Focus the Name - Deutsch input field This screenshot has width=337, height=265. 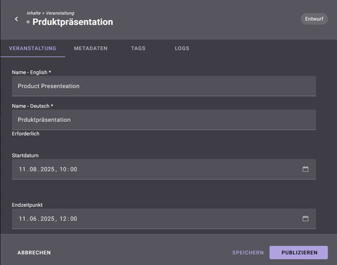pyautogui.click(x=164, y=120)
